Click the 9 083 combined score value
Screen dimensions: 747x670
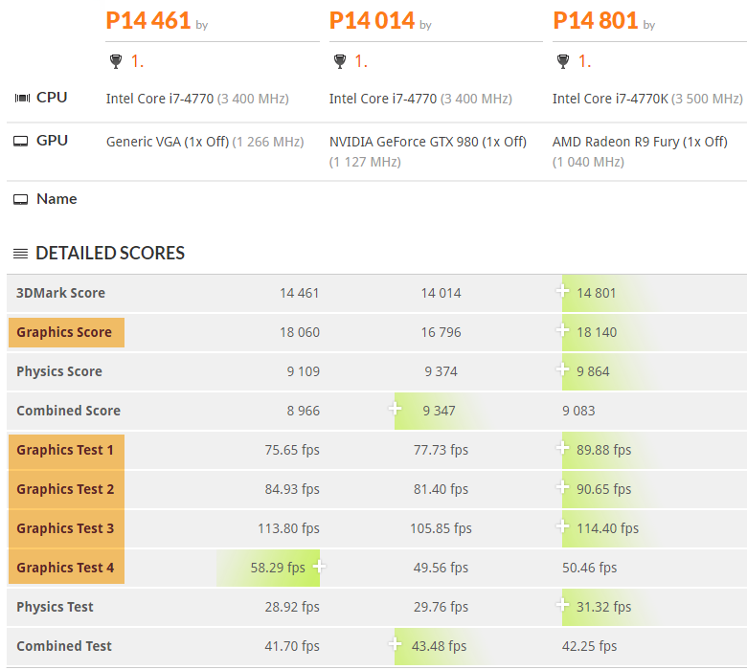[578, 411]
